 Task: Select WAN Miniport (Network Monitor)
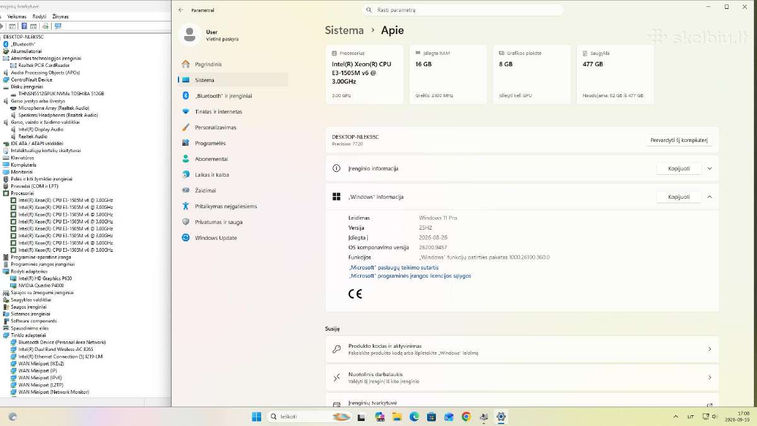(x=53, y=392)
